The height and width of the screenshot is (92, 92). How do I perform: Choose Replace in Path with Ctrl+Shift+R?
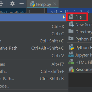click(x=34, y=79)
